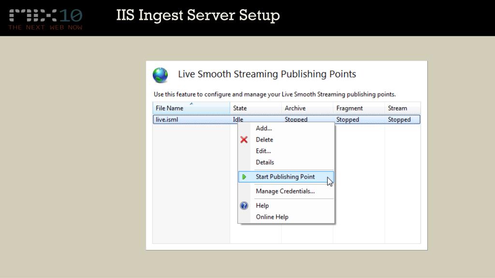495x278 pixels.
Task: Open Online Help from the context menu
Action: [286, 217]
